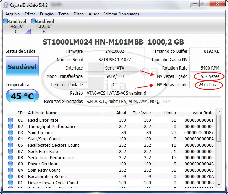The image size is (228, 194).
Task: Click the blue status orb for Read Error Rate
Action: point(10,120)
